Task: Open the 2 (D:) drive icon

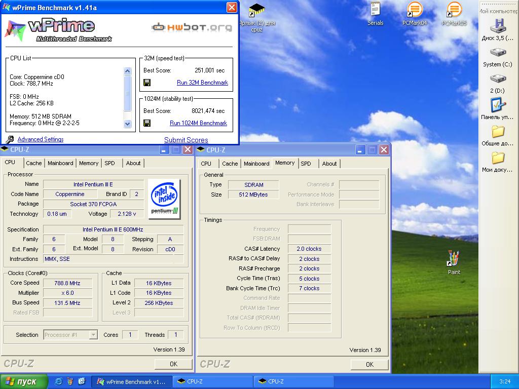Action: 498,79
